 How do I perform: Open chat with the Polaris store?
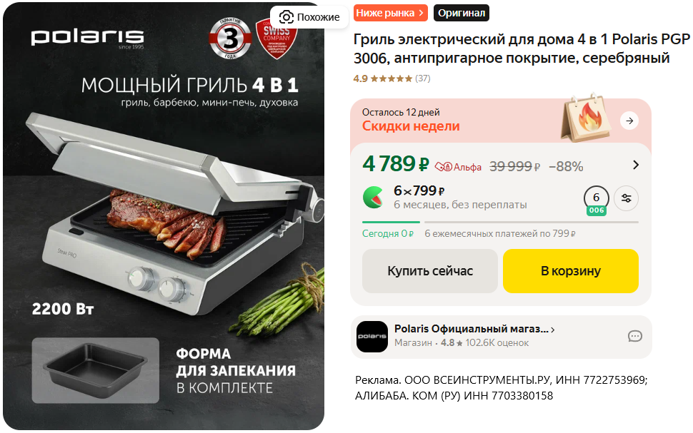pyautogui.click(x=634, y=336)
